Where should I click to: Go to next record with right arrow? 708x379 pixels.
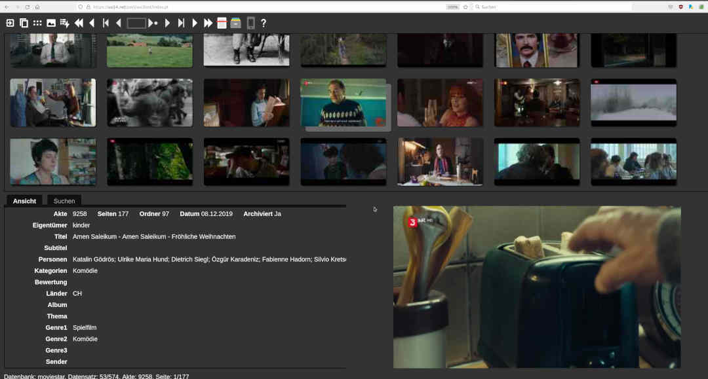coord(195,23)
